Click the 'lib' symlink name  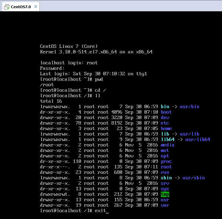tap(165, 134)
